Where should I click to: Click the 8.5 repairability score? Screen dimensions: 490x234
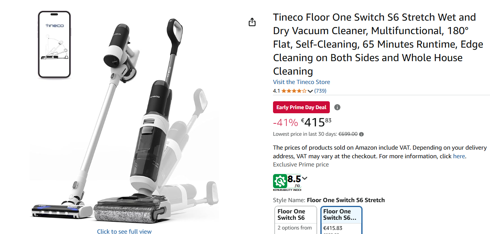coord(294,179)
